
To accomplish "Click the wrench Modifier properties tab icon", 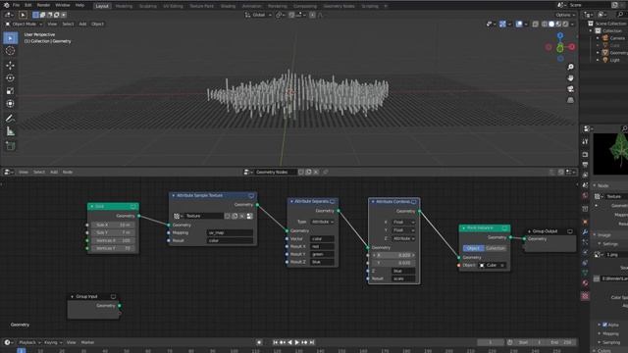I will (x=585, y=232).
